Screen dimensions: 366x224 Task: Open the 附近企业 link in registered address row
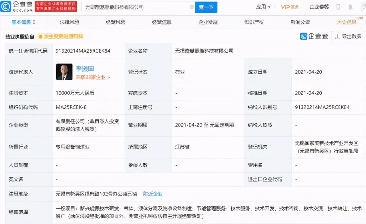[x=153, y=194]
